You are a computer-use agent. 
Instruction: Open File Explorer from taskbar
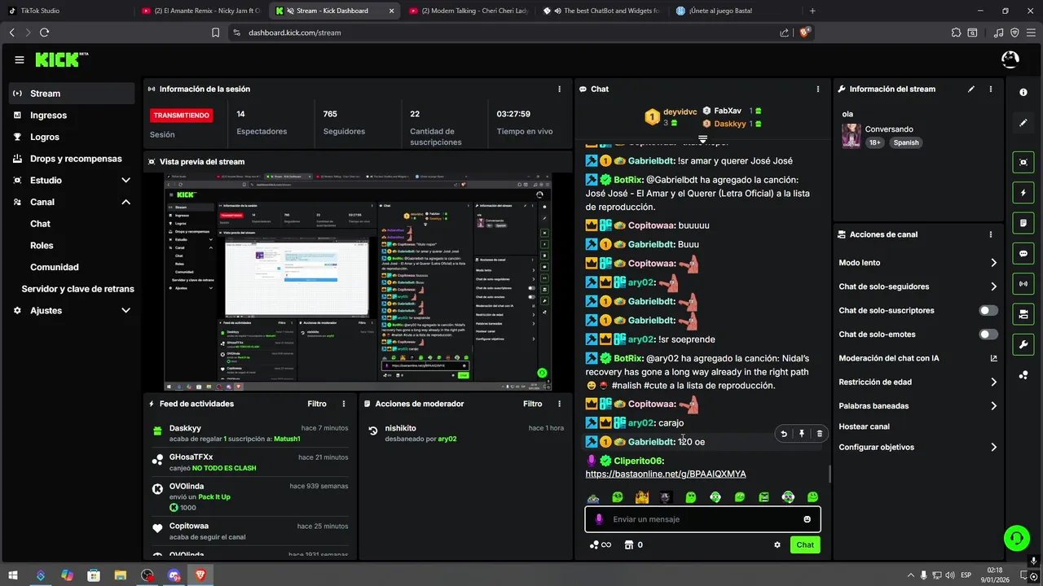(120, 575)
